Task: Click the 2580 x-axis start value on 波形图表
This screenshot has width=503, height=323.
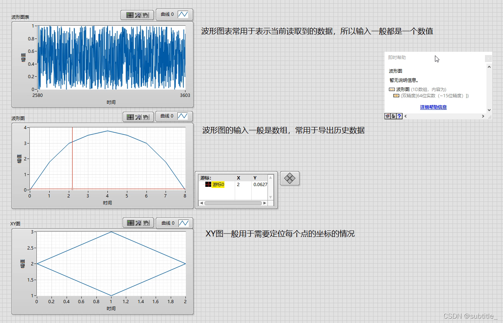Action: pos(38,95)
